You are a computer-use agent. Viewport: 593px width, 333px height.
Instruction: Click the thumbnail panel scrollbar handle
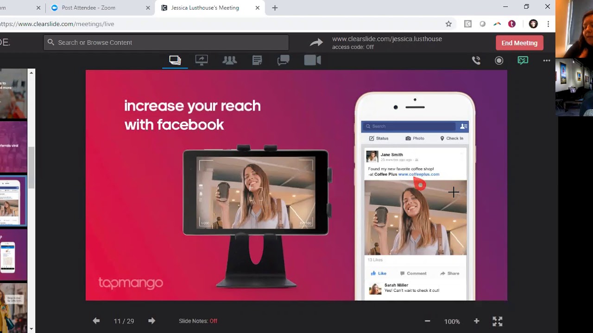pos(32,167)
